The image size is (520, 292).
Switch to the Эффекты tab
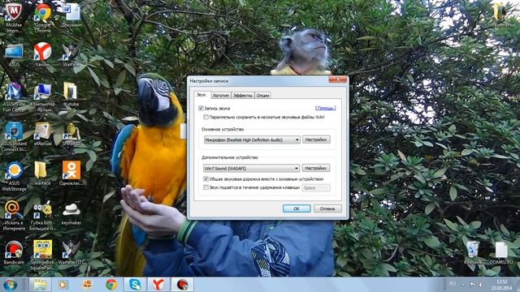pos(243,96)
